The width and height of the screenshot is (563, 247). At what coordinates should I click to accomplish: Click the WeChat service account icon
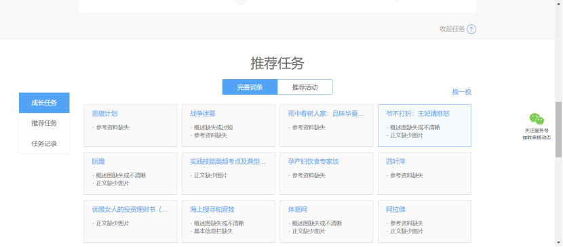pos(537,119)
